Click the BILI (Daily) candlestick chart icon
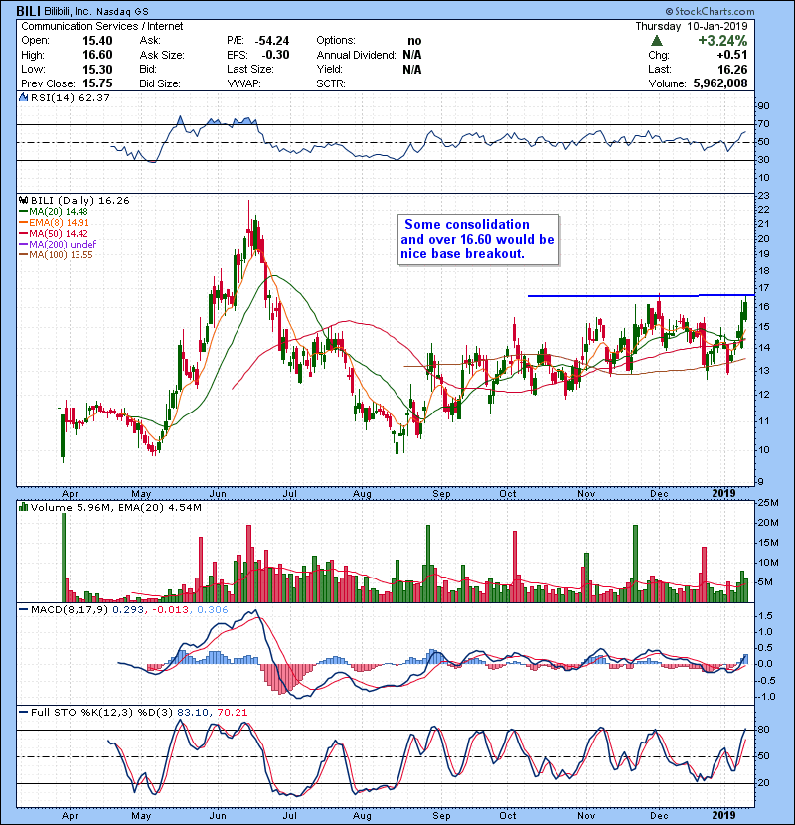Viewport: 795px width, 825px height. 23,200
